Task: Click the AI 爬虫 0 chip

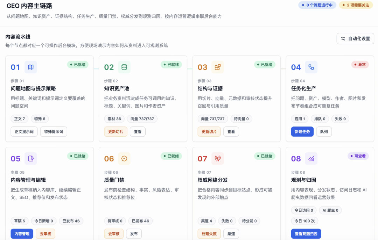Action: [330, 210]
